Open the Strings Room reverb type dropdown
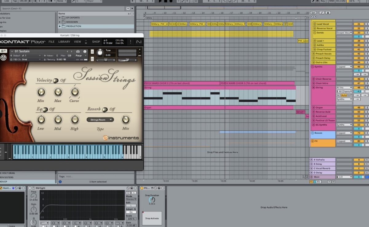 (x=100, y=120)
